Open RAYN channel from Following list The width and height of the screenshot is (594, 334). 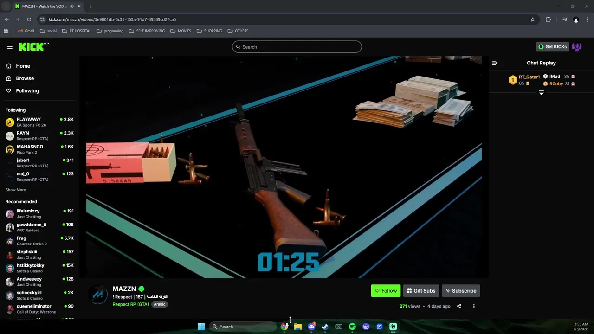pyautogui.click(x=39, y=136)
